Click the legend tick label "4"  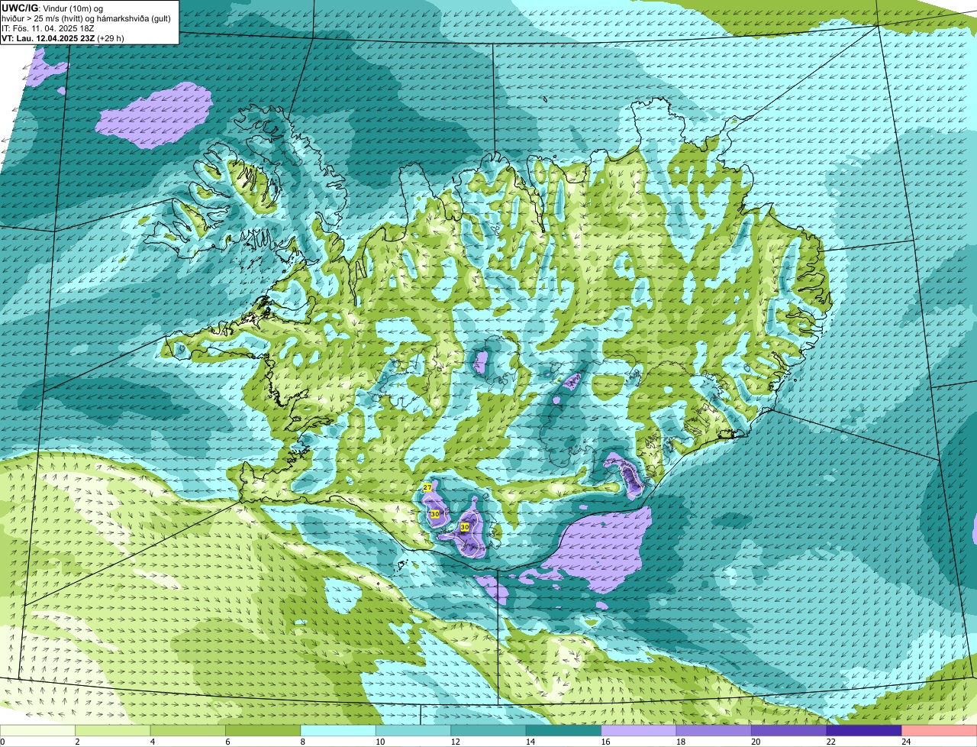tap(153, 742)
